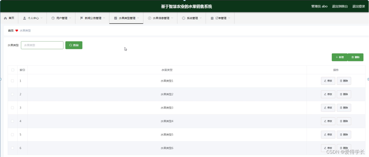Check the checkbox for row 2

(x=12, y=94)
